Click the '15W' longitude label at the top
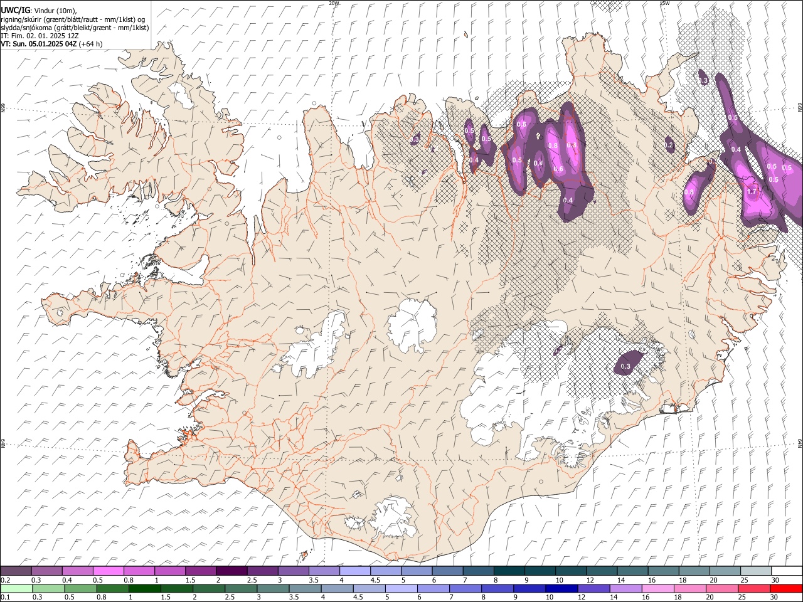This screenshot has height=602, width=803. click(x=664, y=3)
